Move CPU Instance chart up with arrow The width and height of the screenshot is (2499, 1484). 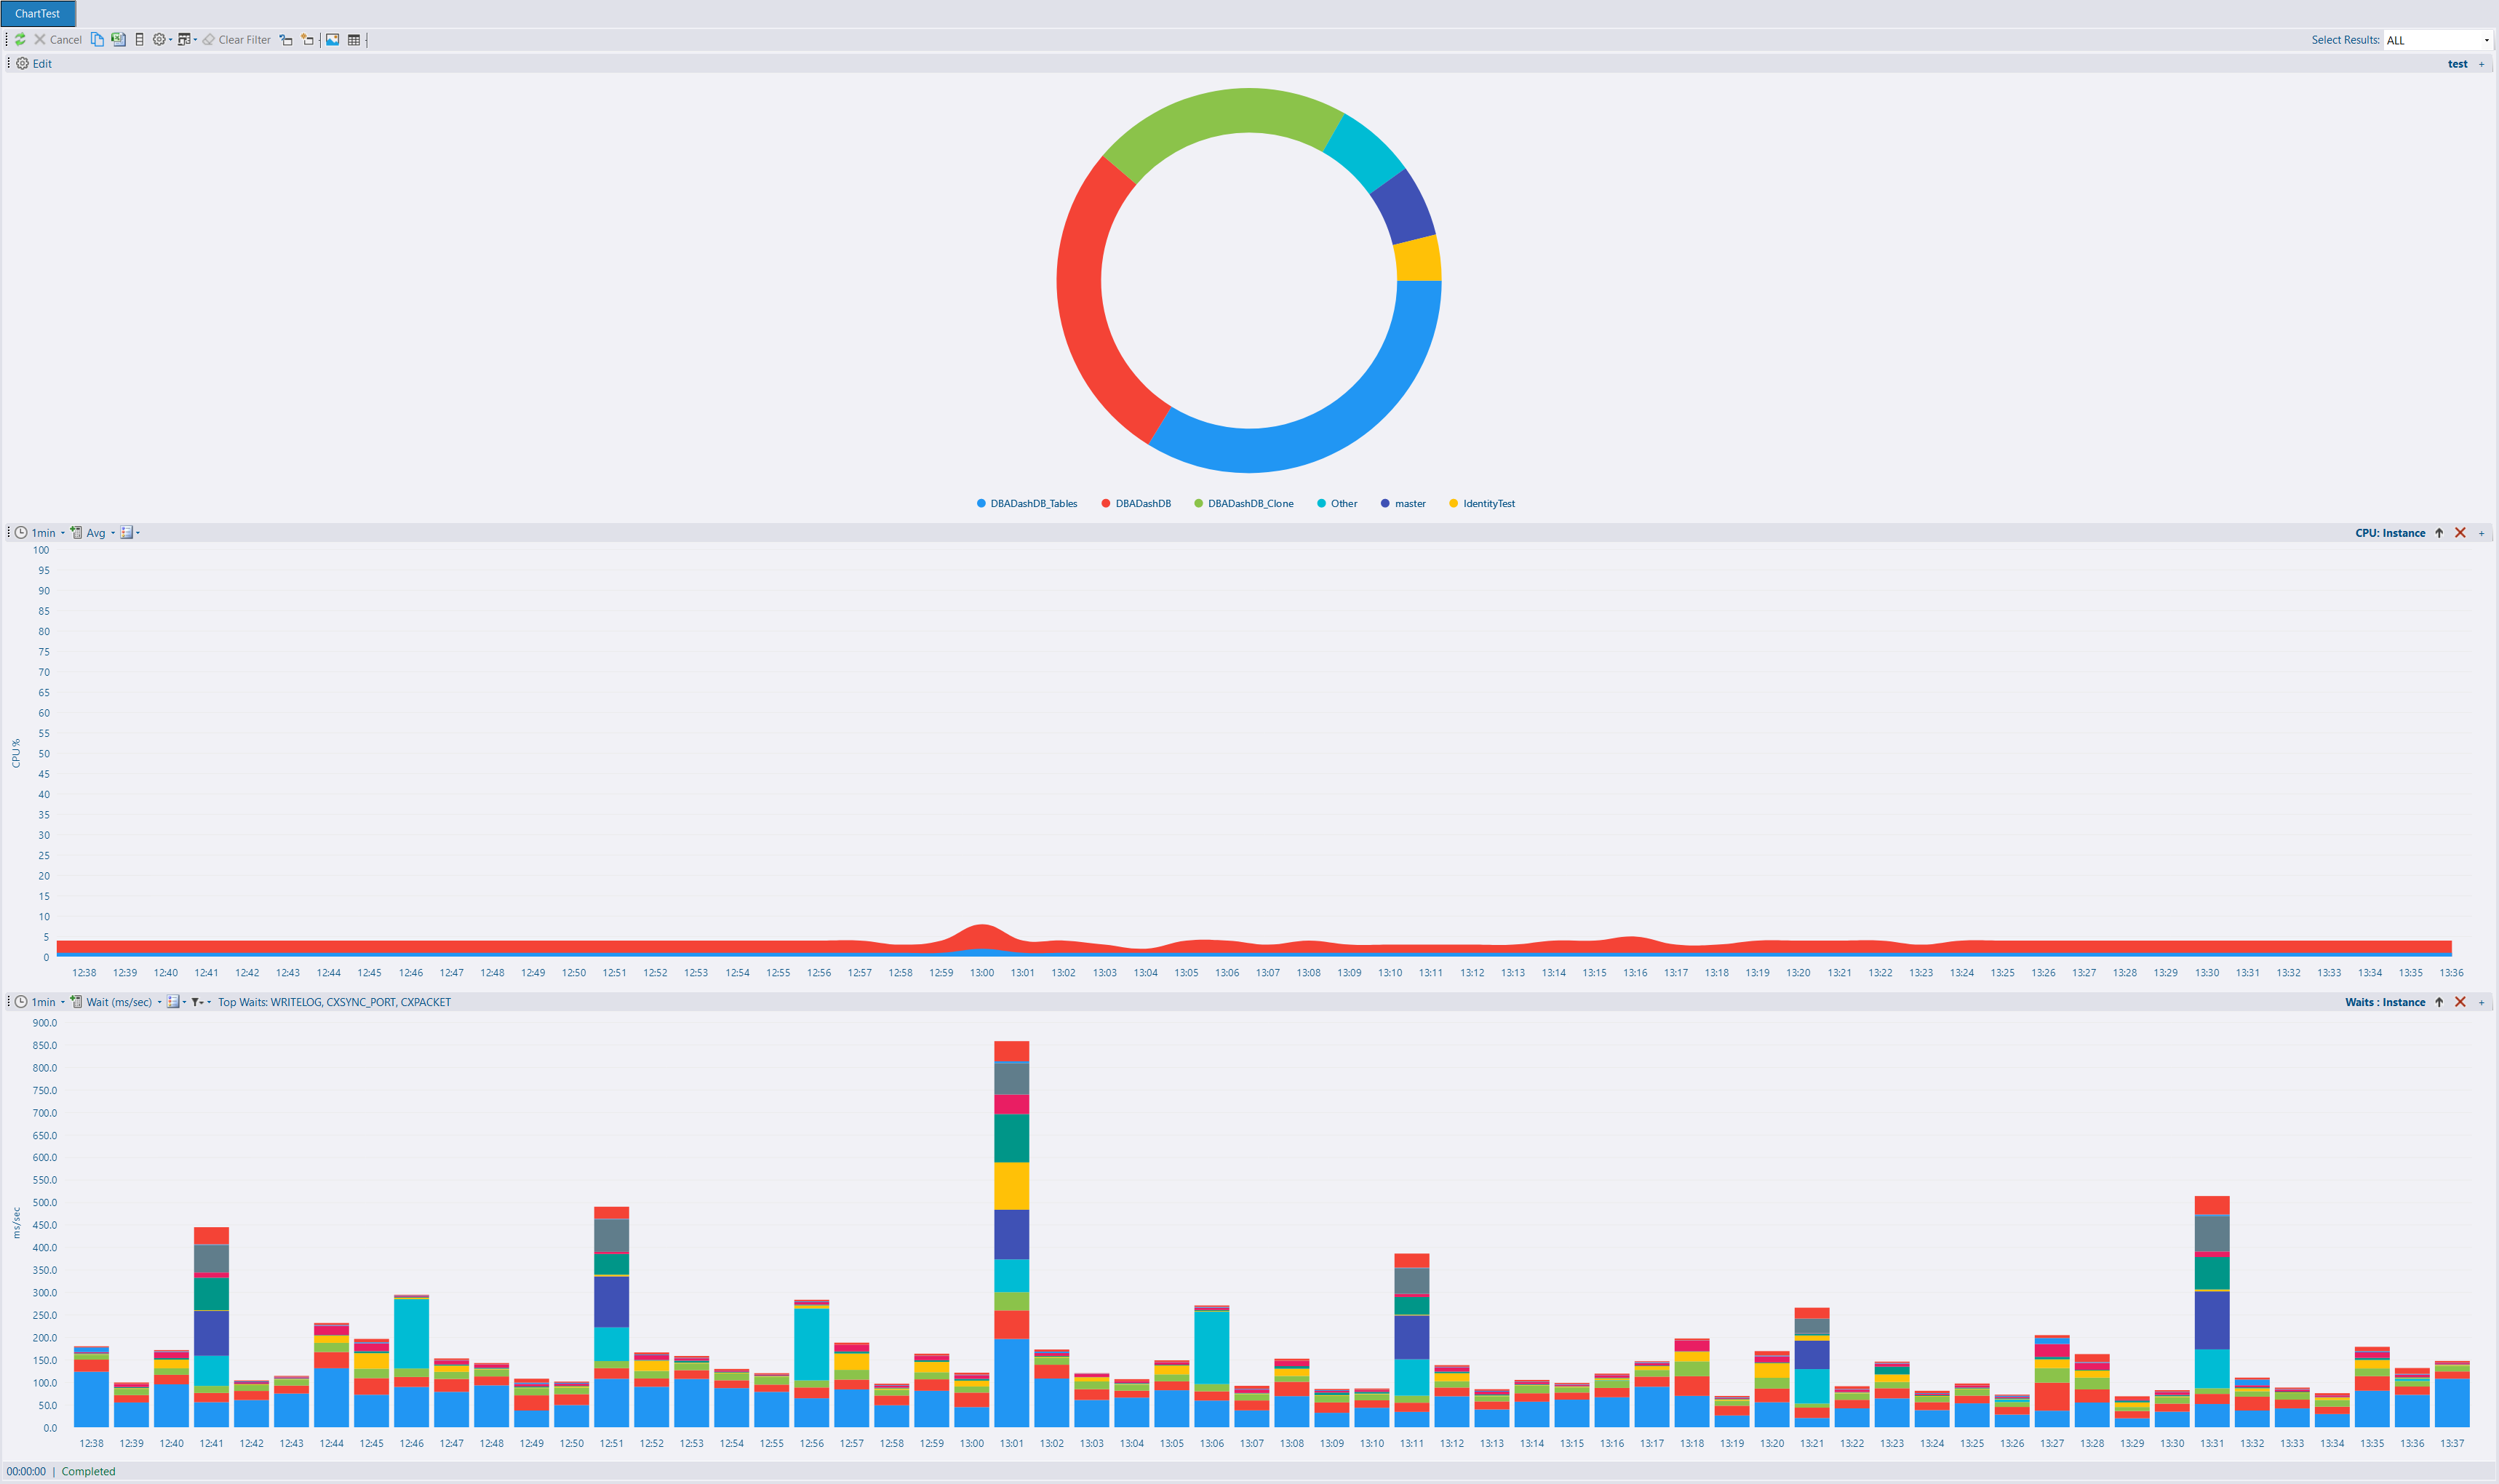pyautogui.click(x=2439, y=533)
